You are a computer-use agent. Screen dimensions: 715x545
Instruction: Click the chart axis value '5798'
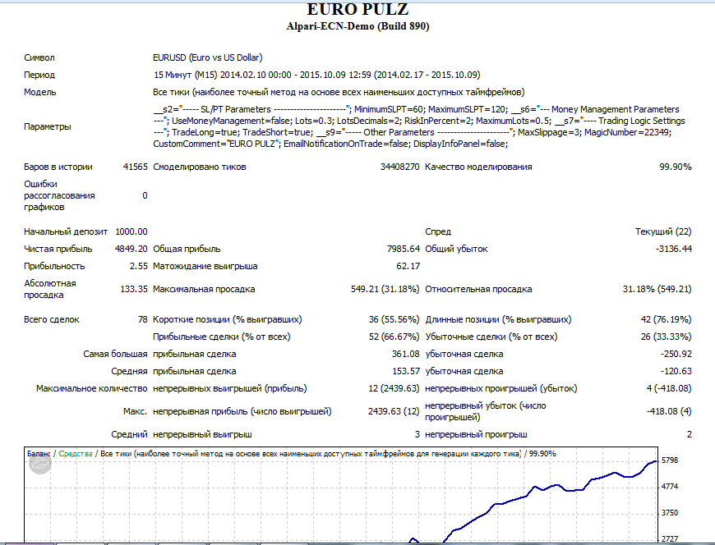click(x=670, y=460)
